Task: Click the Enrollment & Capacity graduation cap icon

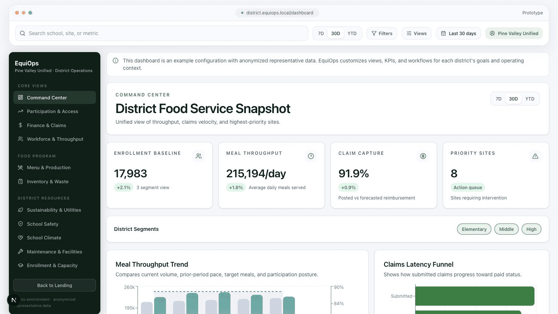Action: pyautogui.click(x=20, y=265)
